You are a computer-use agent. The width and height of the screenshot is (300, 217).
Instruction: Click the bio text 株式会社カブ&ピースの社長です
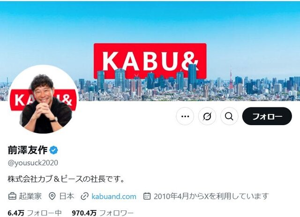pyautogui.click(x=66, y=179)
